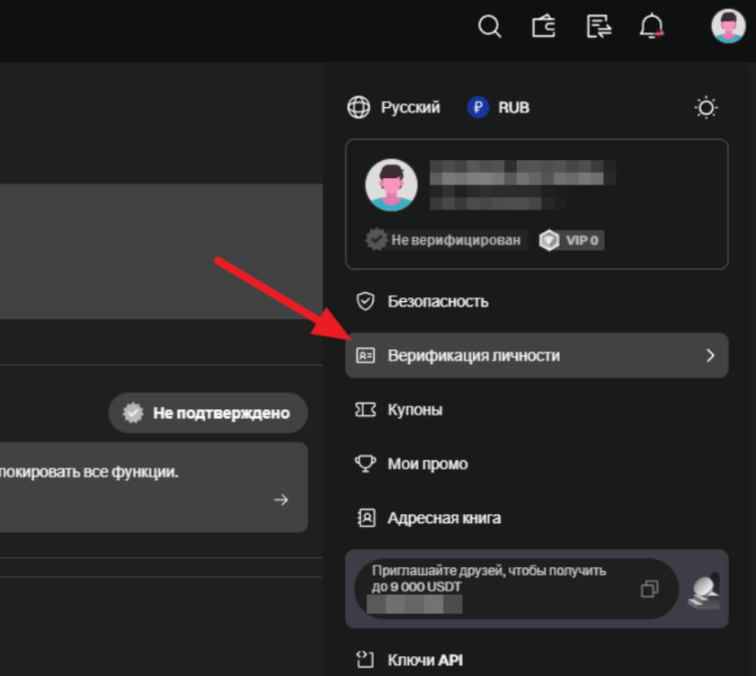This screenshot has width=756, height=676.
Task: Click the arrow on unlock functions banner
Action: 281,500
